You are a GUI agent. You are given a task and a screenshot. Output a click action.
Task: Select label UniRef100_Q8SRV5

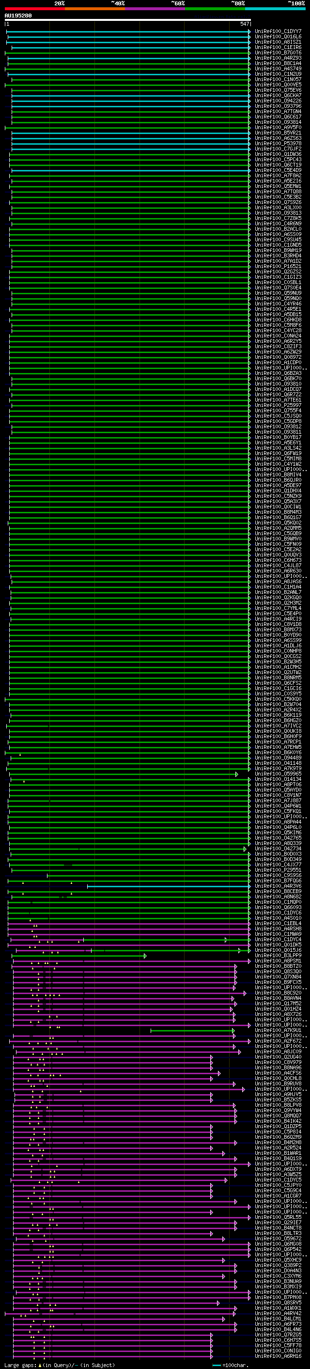(278, 1302)
